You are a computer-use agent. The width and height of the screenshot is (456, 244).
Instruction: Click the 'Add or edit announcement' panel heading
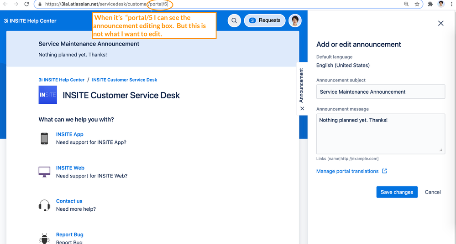point(359,45)
